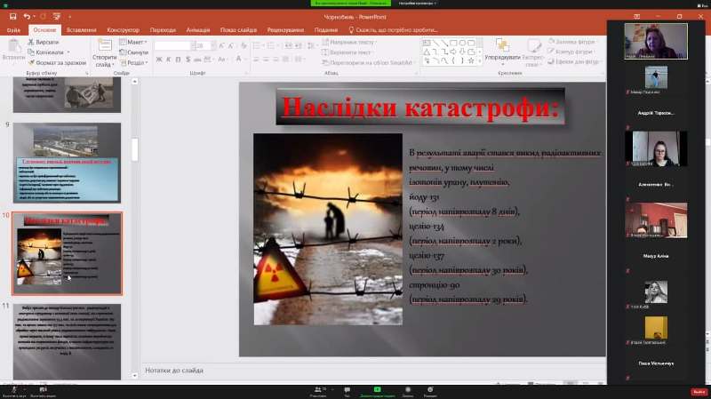Open the font color dropdown arrow
Viewport: 711px width, 399px height.
point(245,60)
